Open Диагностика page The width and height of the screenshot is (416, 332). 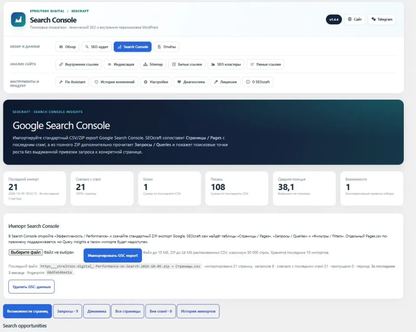[x=191, y=82]
